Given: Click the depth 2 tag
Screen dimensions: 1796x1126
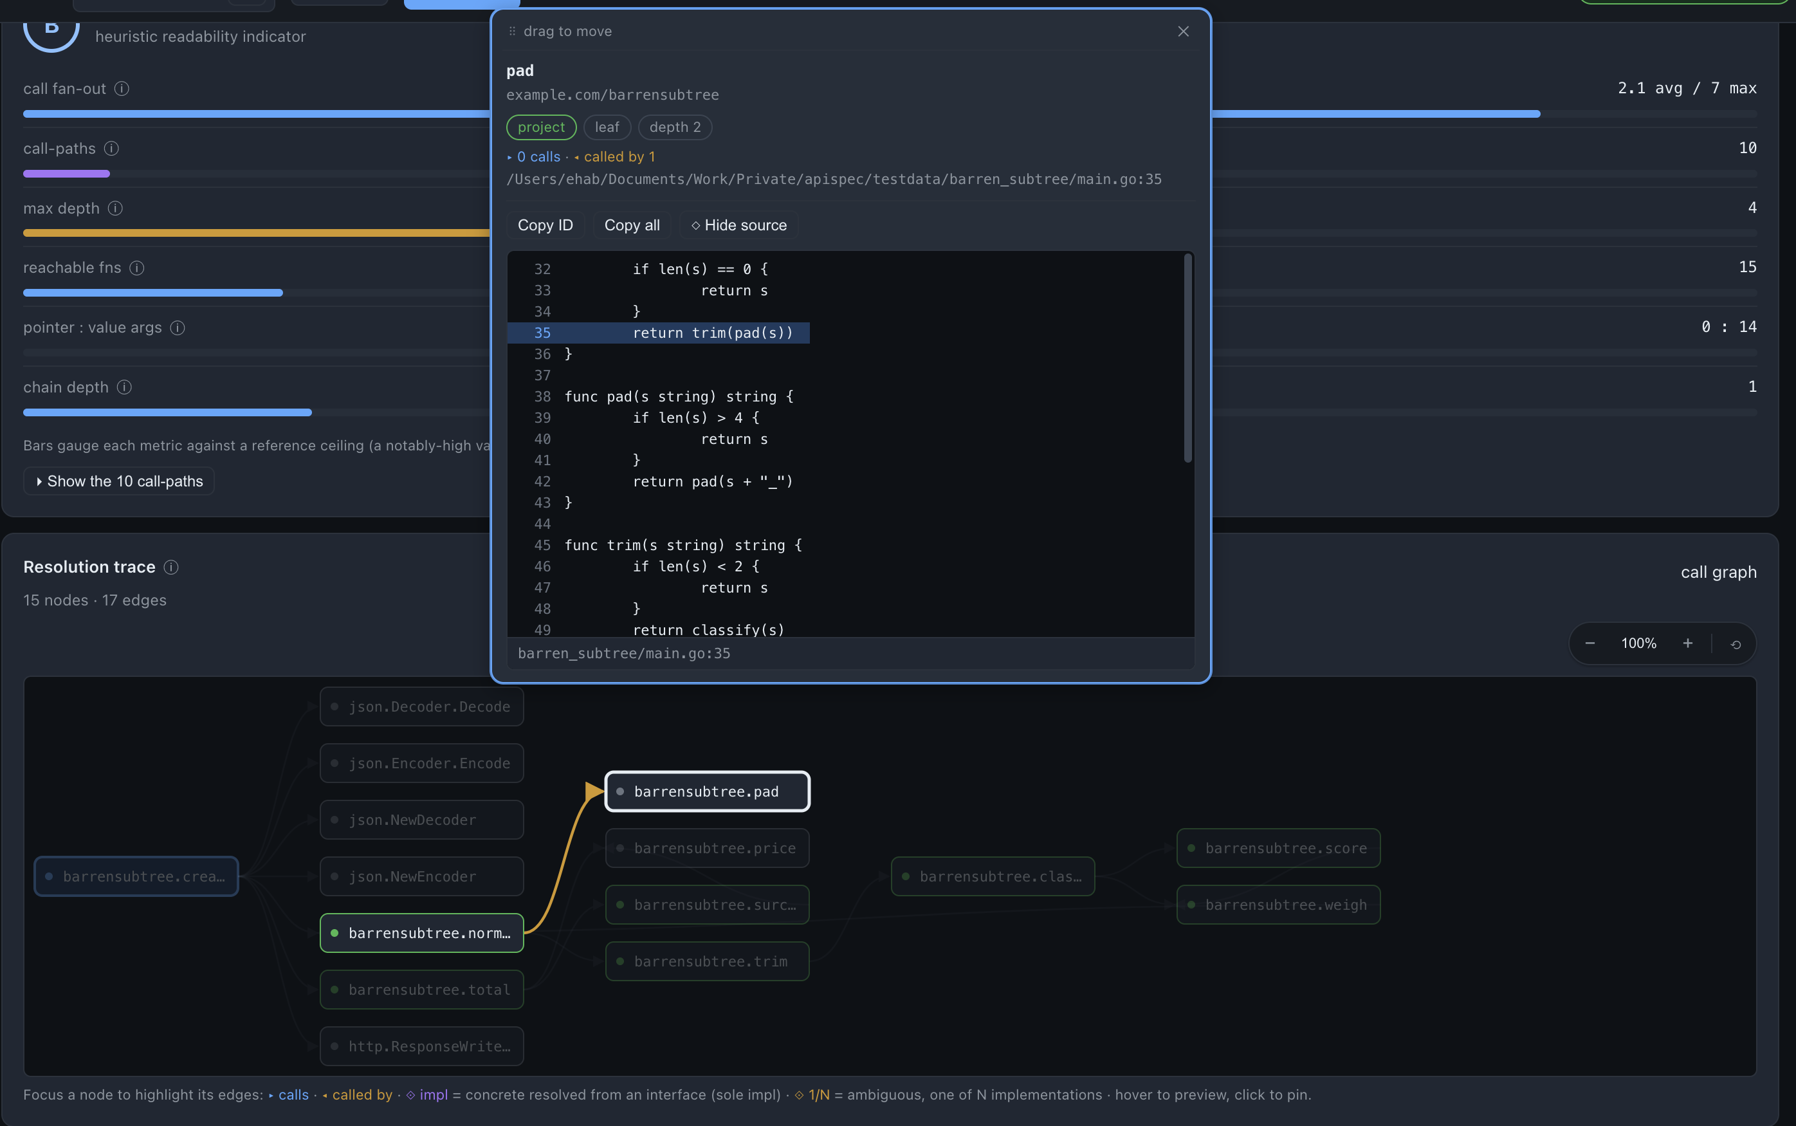Looking at the screenshot, I should point(675,127).
